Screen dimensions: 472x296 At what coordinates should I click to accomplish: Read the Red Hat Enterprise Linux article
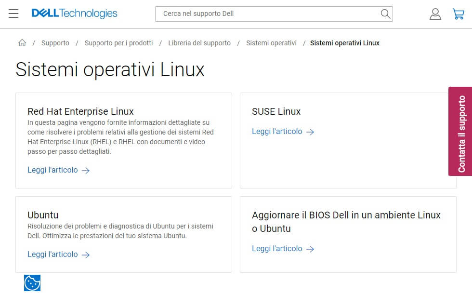pos(59,170)
